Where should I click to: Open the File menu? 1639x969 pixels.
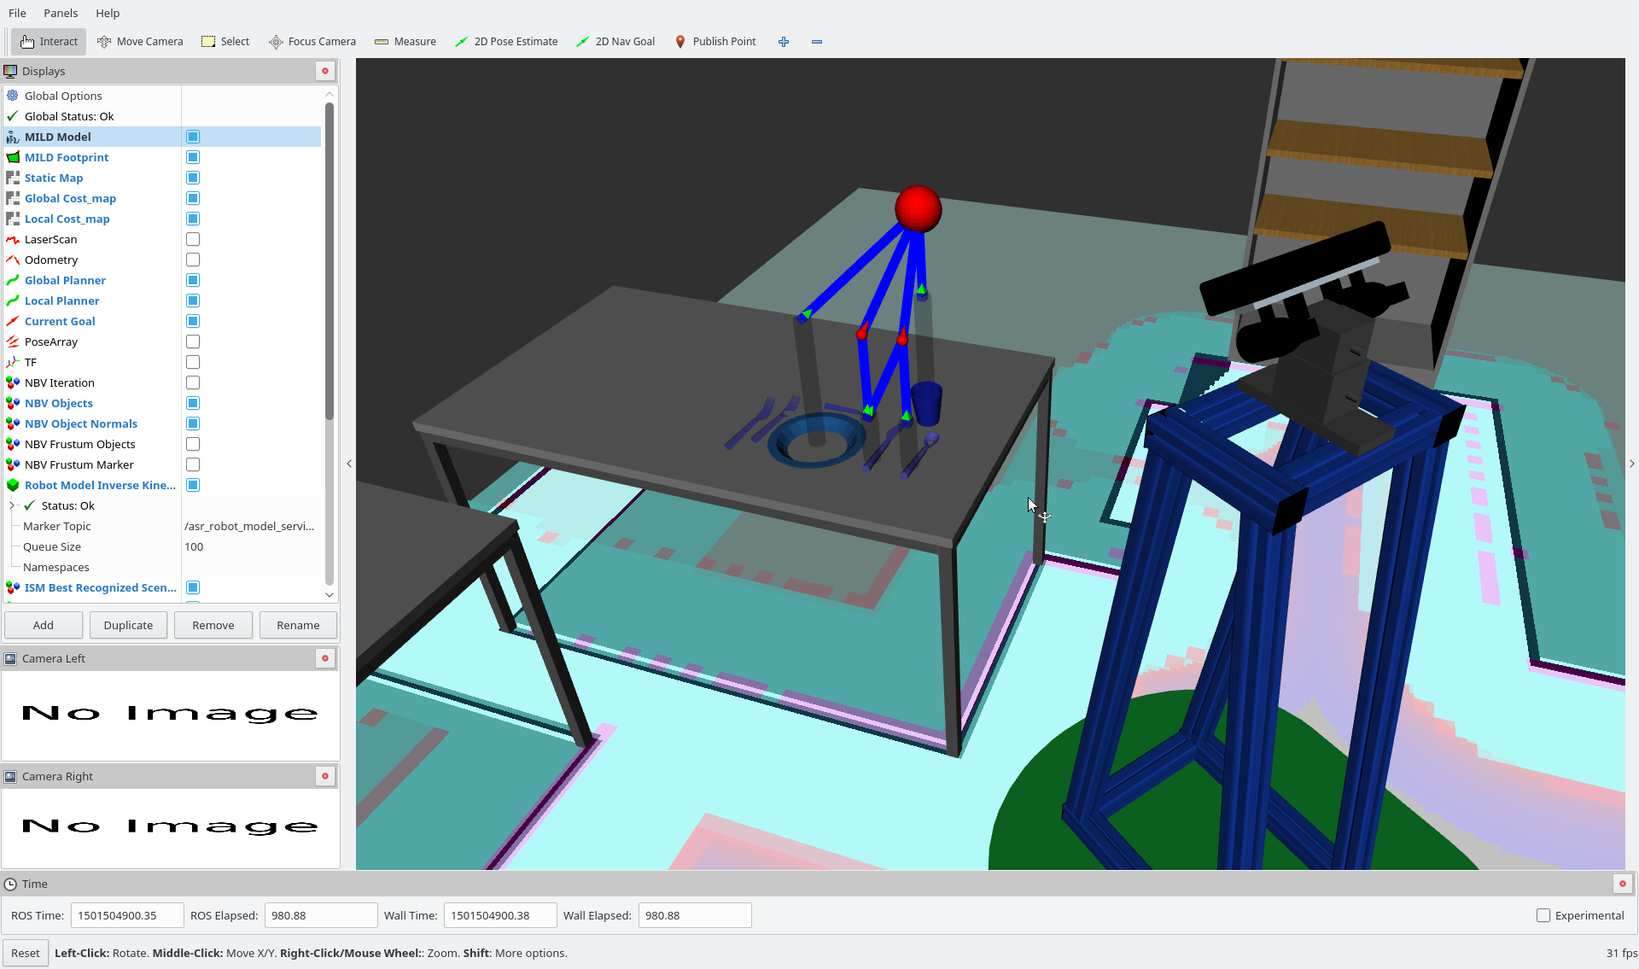pyautogui.click(x=17, y=13)
